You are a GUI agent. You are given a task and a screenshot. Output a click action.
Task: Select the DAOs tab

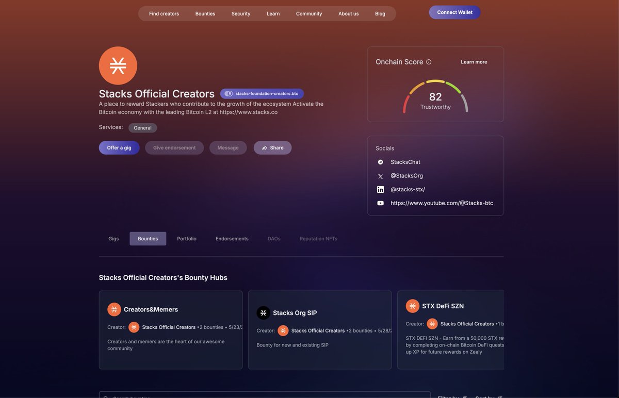click(x=274, y=239)
